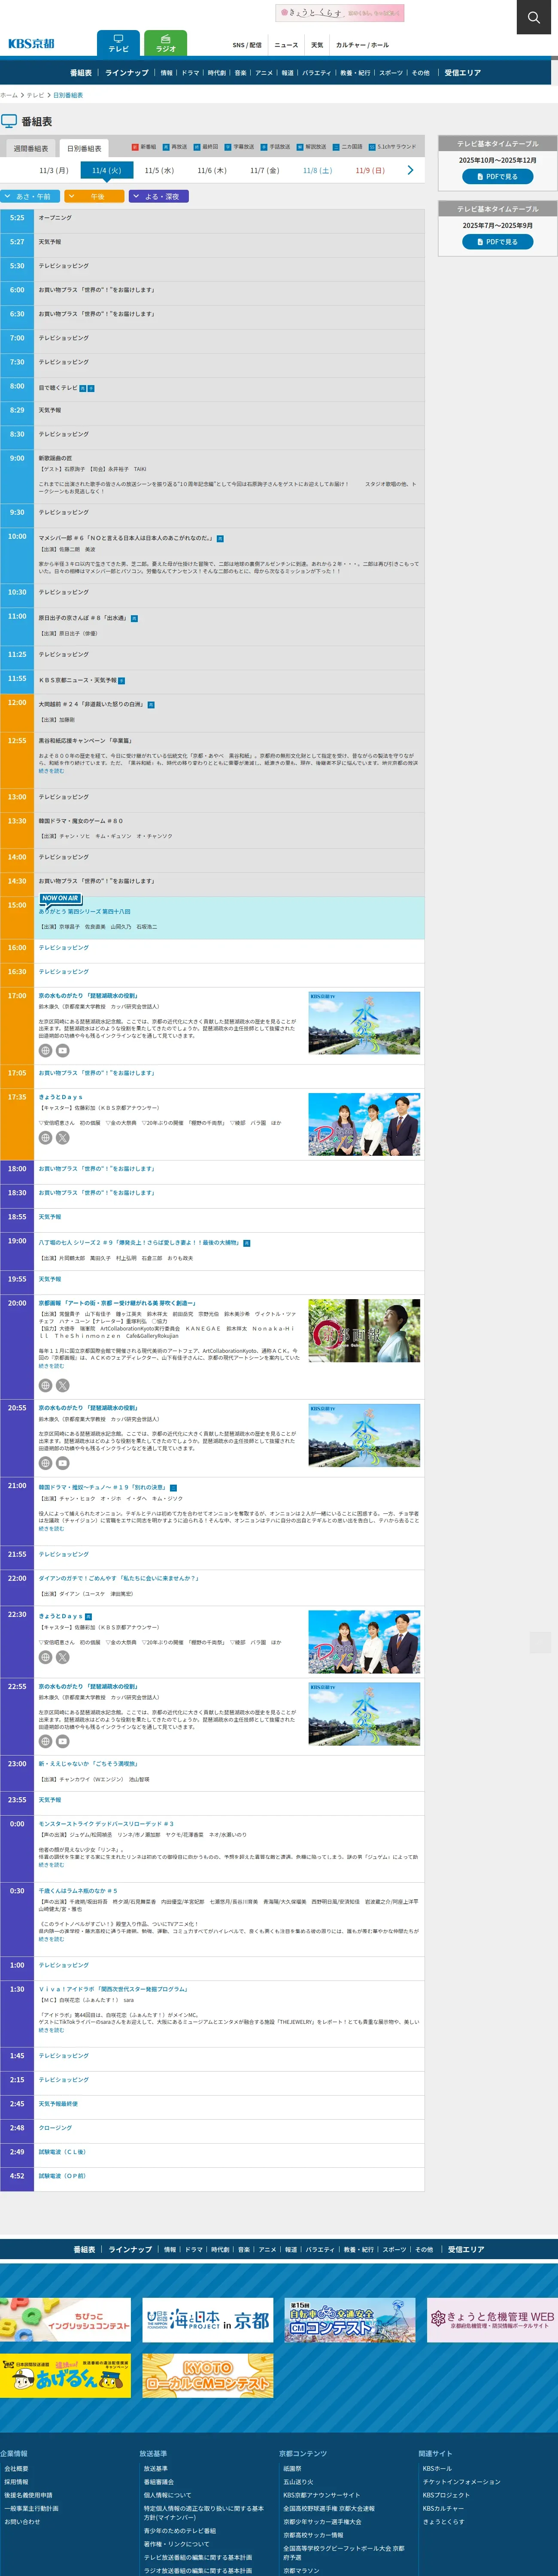
Task: Expand 続きを読む for 12:55 里谷和紙応援キャンペーン
Action: [51, 771]
